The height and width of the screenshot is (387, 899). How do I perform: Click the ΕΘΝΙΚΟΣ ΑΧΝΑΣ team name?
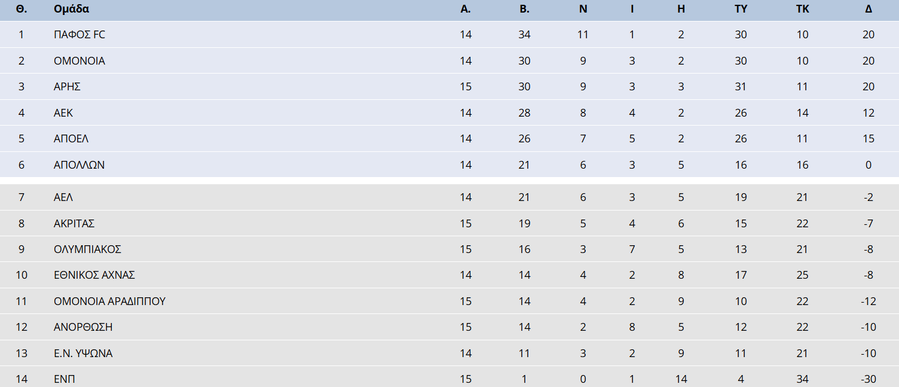[94, 275]
